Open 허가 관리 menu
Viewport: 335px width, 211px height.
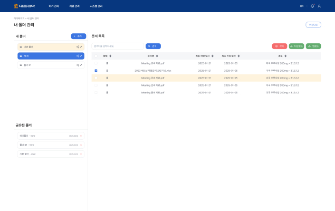[54, 6]
